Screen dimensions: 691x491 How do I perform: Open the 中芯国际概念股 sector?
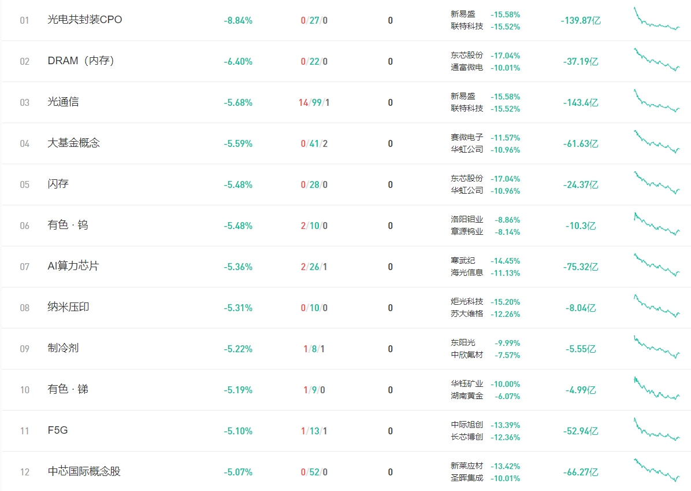tap(84, 471)
